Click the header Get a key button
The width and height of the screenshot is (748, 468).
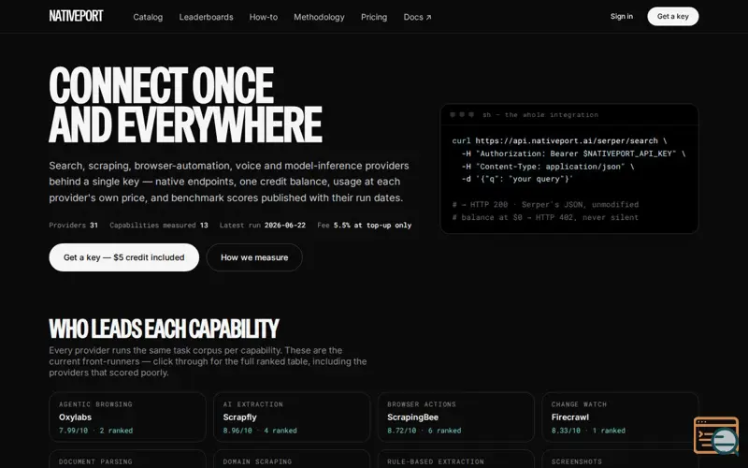tap(672, 16)
